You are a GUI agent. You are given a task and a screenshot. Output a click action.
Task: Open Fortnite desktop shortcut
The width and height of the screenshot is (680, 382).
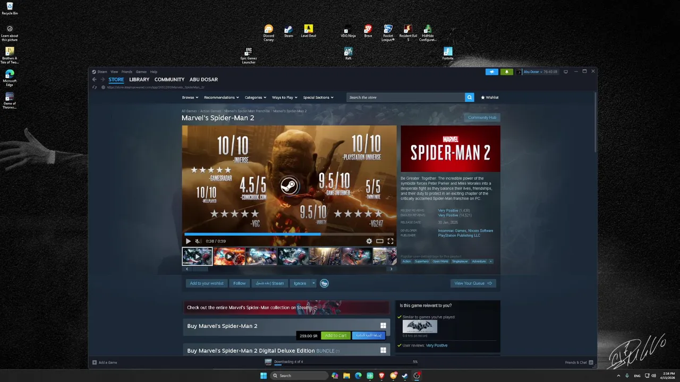[448, 53]
